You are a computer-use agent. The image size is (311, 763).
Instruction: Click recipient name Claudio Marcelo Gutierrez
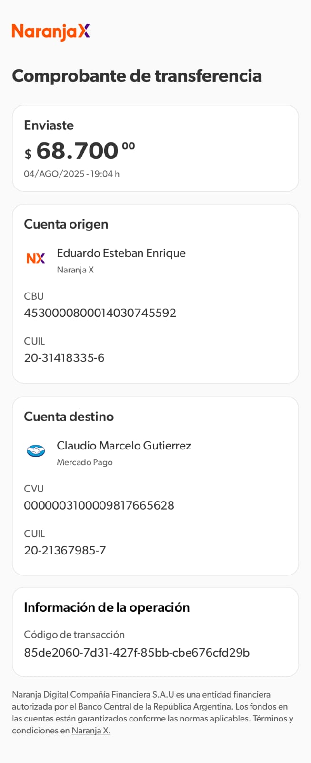(x=124, y=446)
